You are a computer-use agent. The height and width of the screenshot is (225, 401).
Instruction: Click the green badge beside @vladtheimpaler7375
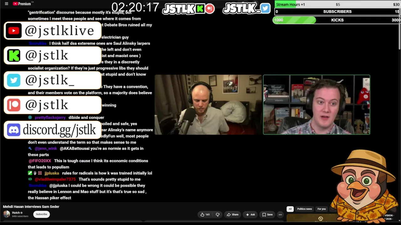(30, 179)
